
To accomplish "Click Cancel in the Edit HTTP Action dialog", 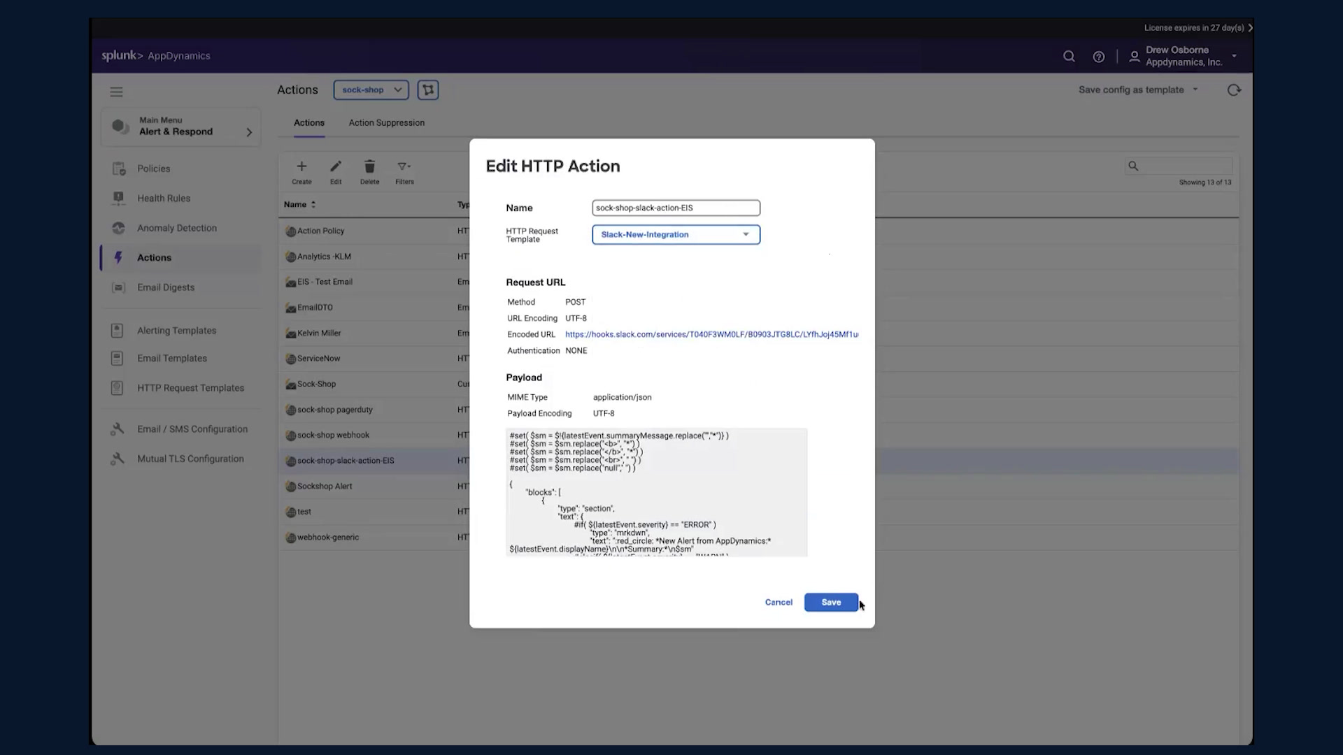I will click(x=779, y=603).
